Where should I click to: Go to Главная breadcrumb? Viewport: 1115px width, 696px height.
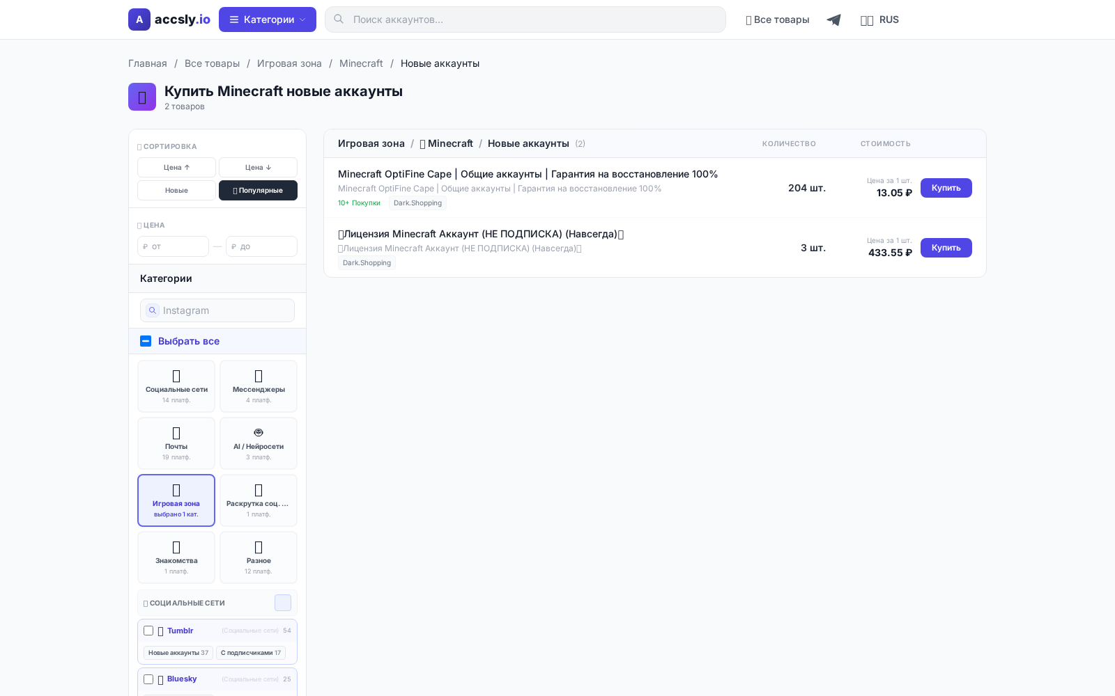click(x=148, y=63)
